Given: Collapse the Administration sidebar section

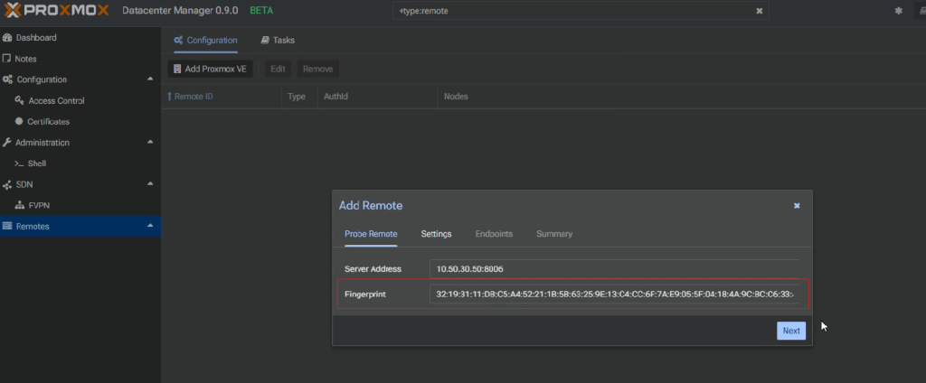Looking at the screenshot, I should point(150,143).
